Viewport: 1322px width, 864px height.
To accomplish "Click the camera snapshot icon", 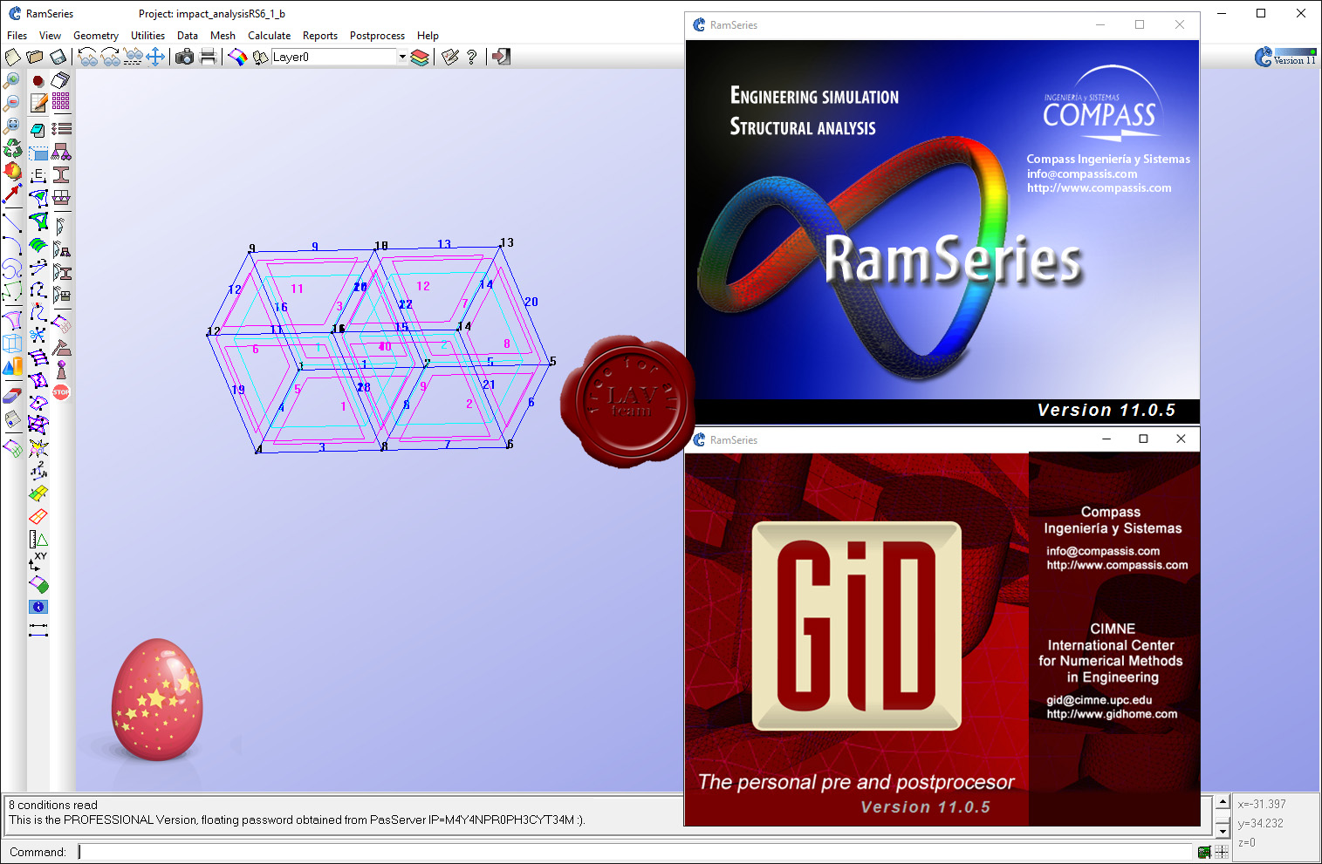I will coord(185,57).
